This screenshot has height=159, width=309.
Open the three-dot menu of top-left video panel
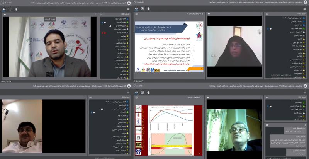coord(96,14)
